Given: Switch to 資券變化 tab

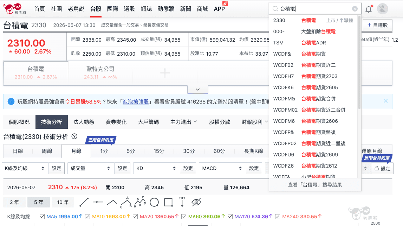Looking at the screenshot, I should 116,122.
